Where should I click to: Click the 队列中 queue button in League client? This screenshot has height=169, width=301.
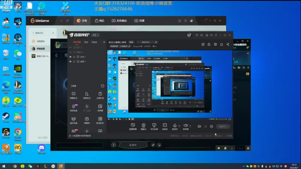pyautogui.click(x=133, y=145)
